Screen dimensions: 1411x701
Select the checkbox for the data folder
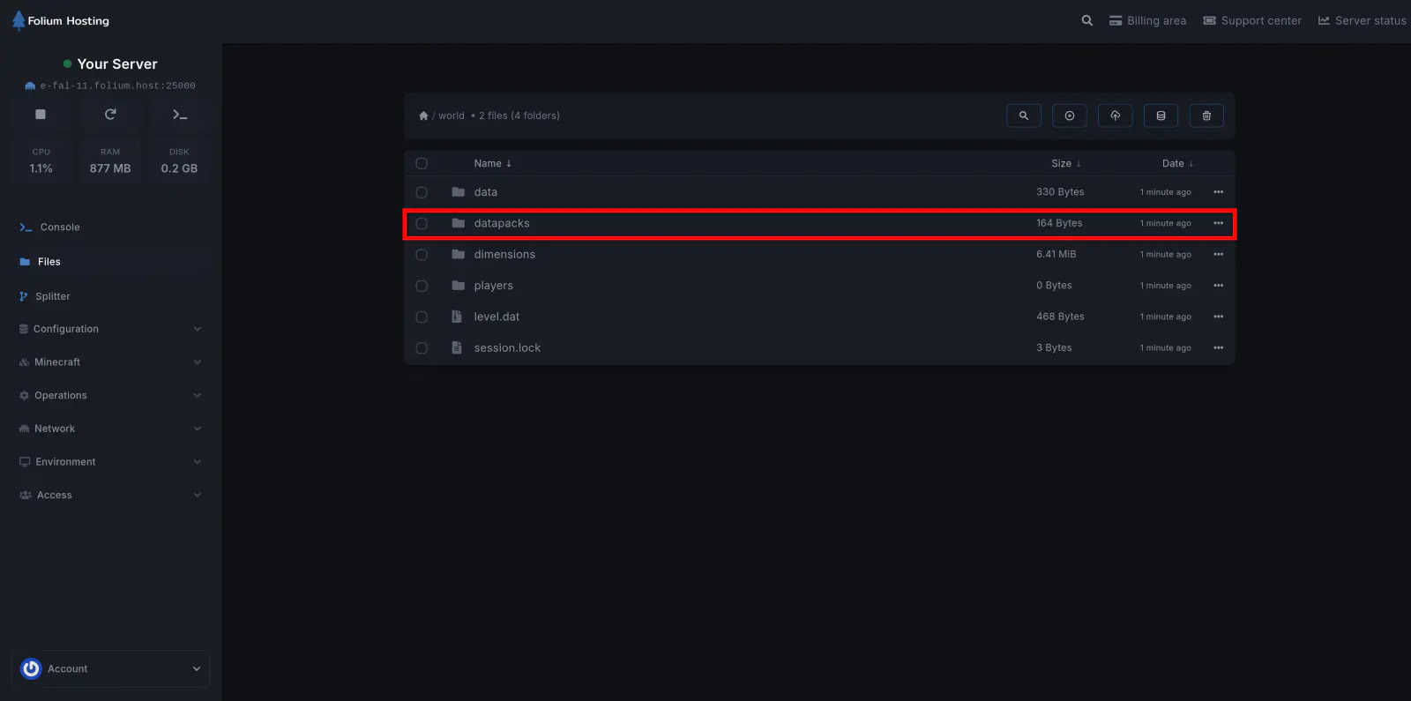422,192
